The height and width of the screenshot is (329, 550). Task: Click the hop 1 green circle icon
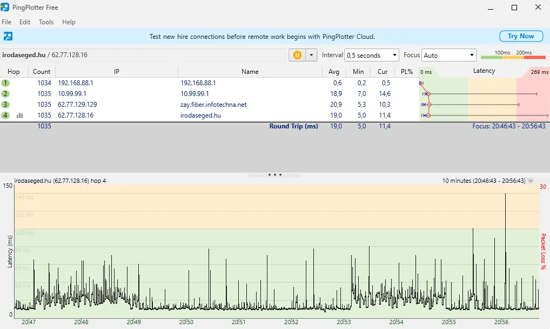[5, 83]
